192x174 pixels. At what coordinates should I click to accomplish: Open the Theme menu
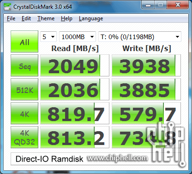[x=46, y=18]
